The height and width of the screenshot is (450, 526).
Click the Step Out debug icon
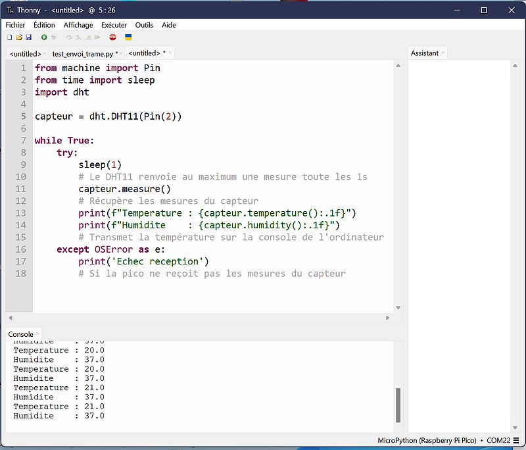click(88, 37)
